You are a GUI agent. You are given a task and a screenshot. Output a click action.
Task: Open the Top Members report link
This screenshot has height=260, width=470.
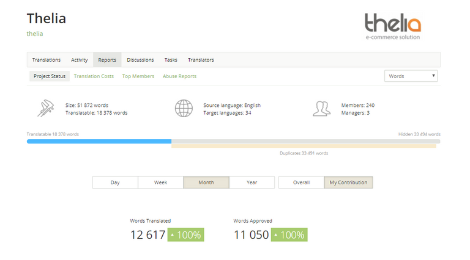[138, 76]
